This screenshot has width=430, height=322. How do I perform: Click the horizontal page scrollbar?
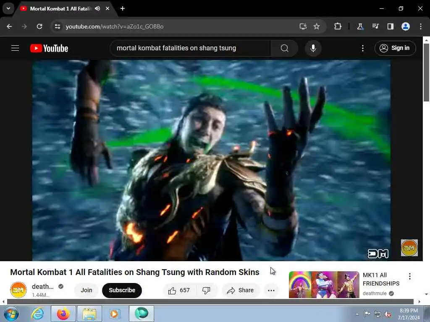click(210, 302)
